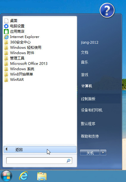Open 计算机 in the right pane
This screenshot has width=126, height=182.
tap(87, 86)
